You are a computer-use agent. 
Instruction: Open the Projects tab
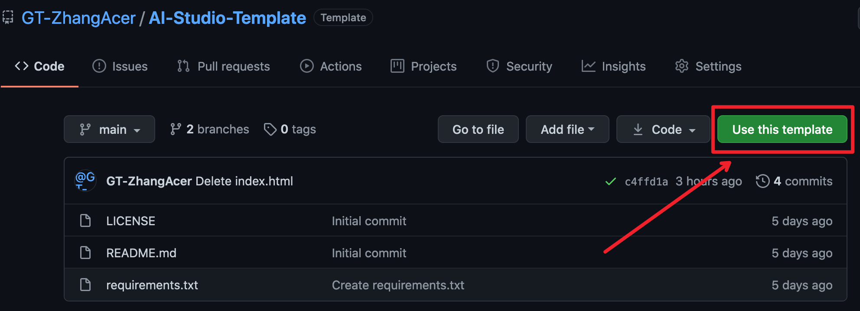pos(423,66)
